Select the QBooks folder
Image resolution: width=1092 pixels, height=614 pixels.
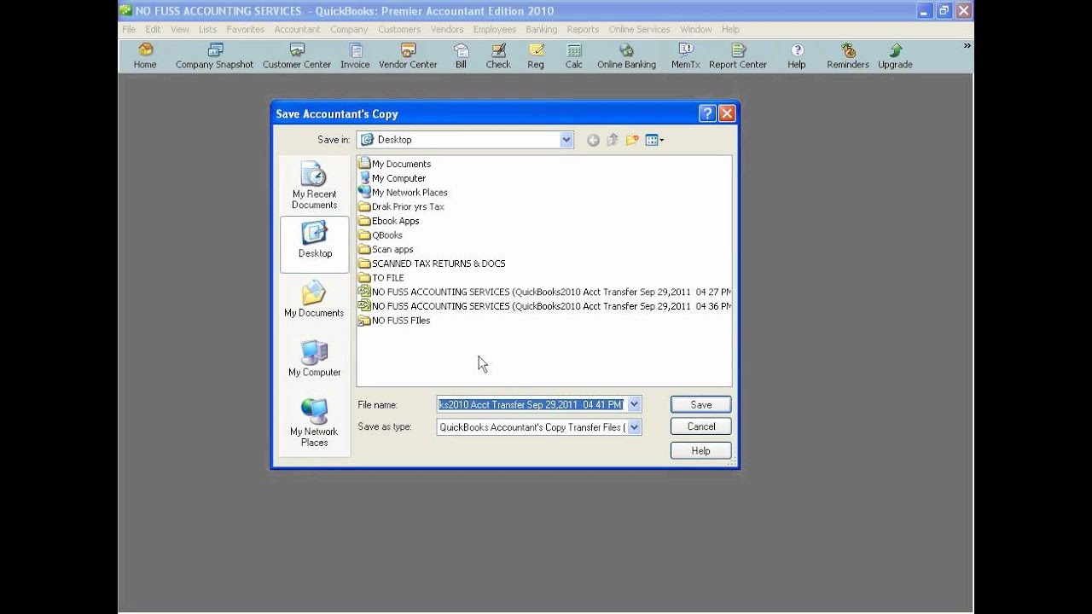click(x=380, y=235)
